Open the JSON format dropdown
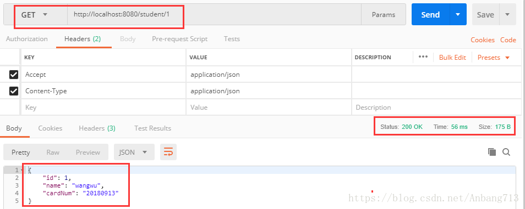 (134, 152)
